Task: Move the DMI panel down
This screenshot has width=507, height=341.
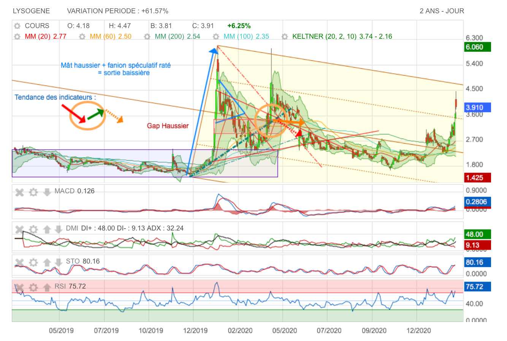Action: coord(58,229)
